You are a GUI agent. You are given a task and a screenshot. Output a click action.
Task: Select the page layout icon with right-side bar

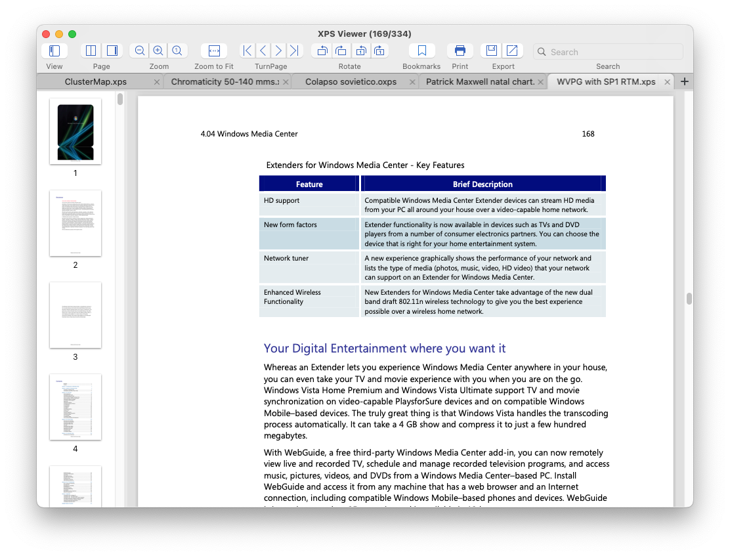tap(112, 51)
